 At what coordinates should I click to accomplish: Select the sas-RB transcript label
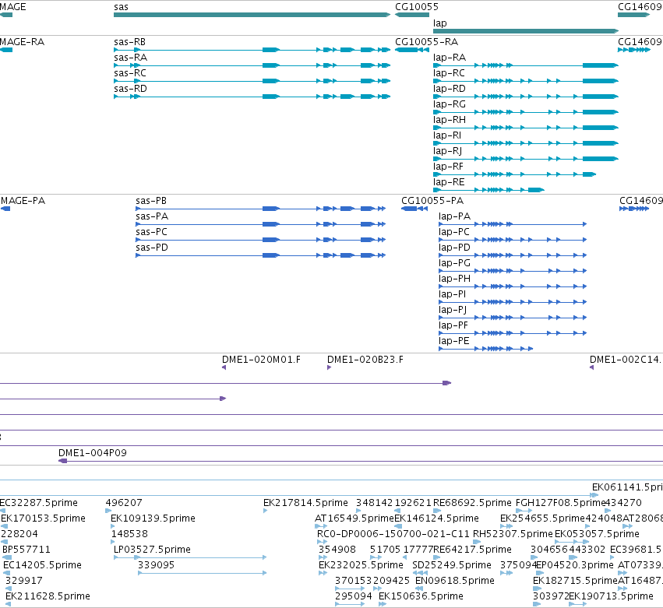(130, 42)
